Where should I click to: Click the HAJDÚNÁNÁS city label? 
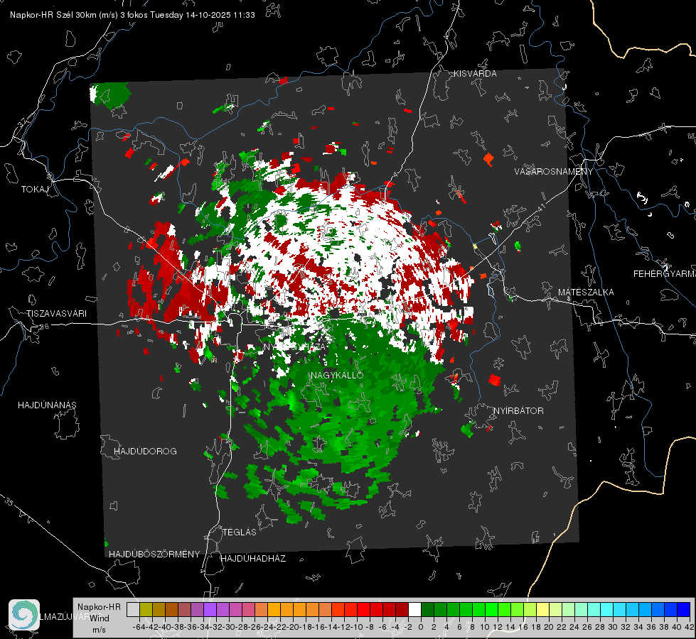tap(47, 405)
